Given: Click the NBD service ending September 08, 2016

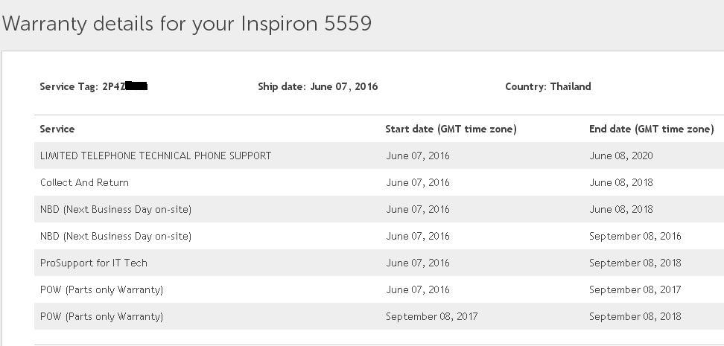Looking at the screenshot, I should pos(115,236).
